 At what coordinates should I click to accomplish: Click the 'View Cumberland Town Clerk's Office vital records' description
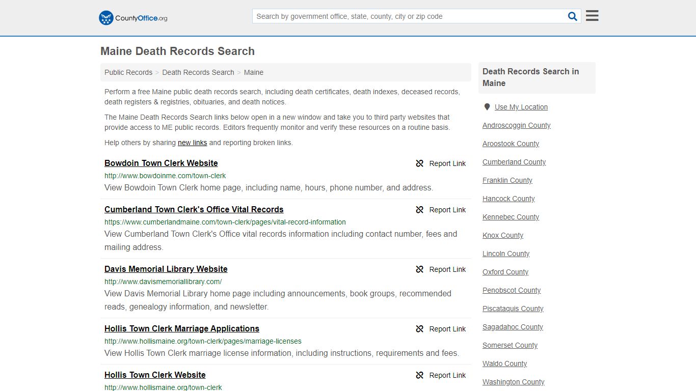(x=281, y=240)
